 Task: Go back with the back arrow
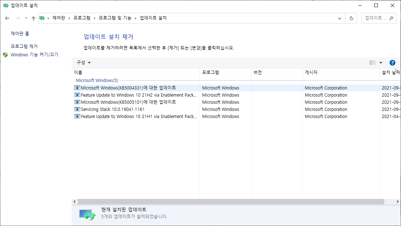[x=7, y=18]
